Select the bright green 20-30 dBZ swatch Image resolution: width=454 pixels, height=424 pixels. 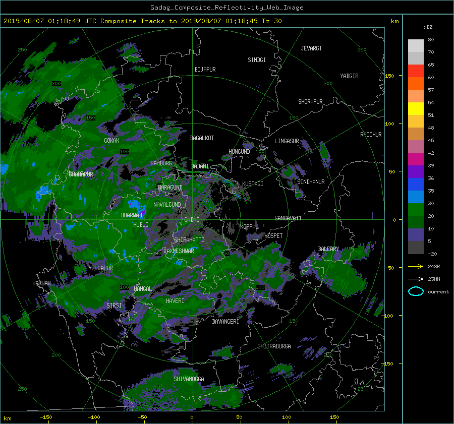pos(416,210)
